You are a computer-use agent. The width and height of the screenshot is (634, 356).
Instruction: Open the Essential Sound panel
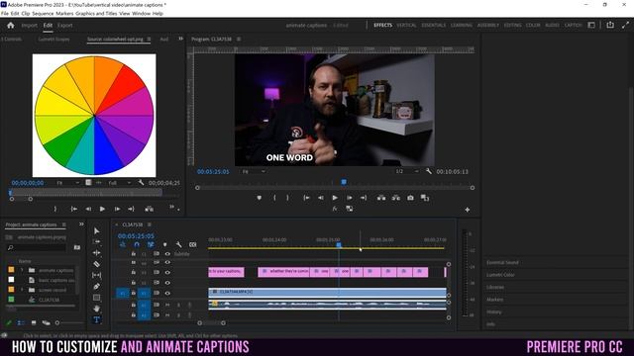(x=502, y=262)
